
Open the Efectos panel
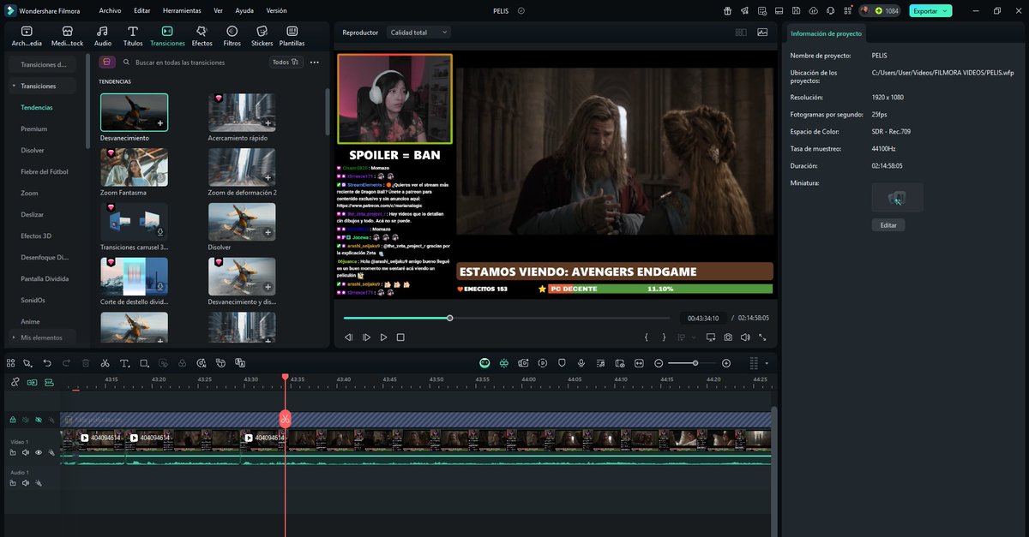pos(202,36)
